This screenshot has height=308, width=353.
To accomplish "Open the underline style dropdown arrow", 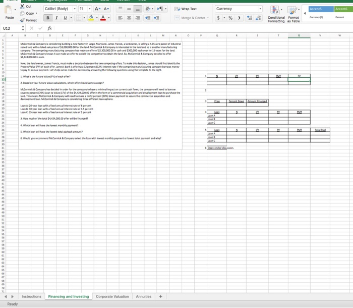I will coord(71,18).
